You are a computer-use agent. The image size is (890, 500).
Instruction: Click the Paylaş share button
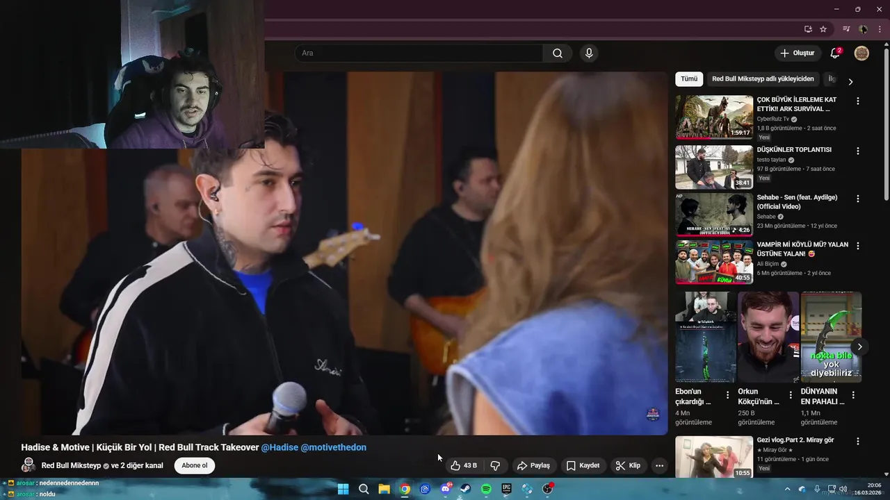(533, 465)
